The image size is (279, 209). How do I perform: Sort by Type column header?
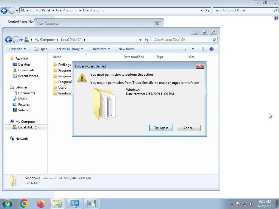click(160, 57)
